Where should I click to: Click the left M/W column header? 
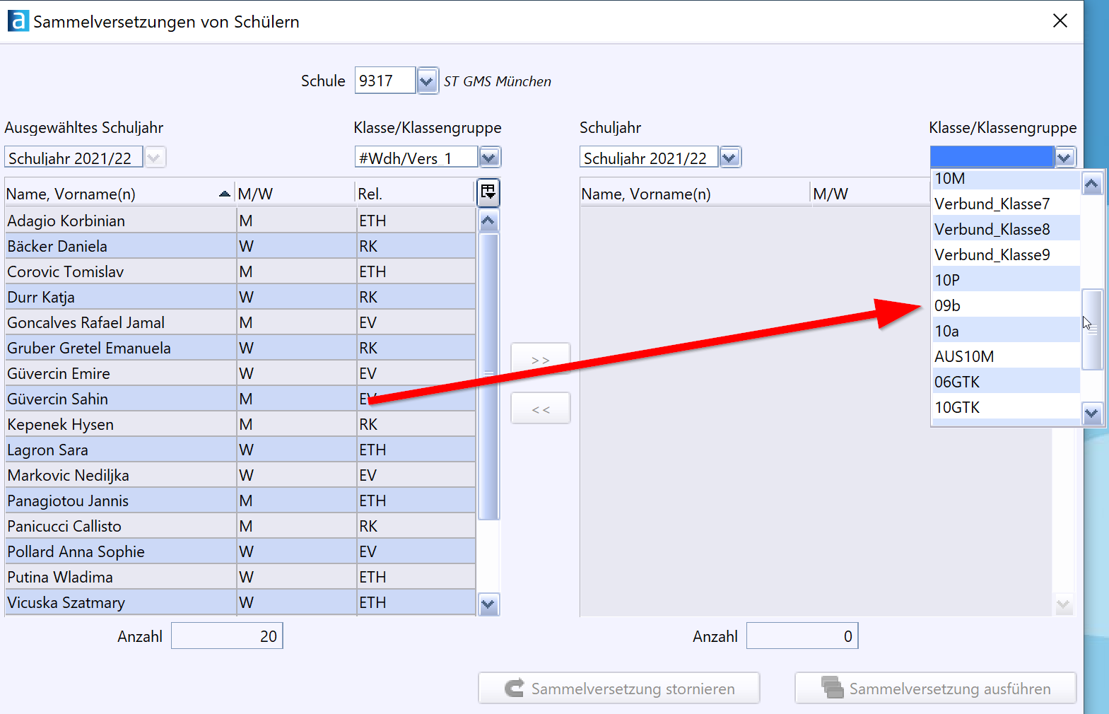click(x=295, y=194)
